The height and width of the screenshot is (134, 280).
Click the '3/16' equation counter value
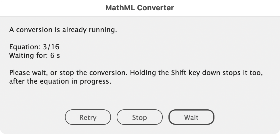click(x=51, y=47)
